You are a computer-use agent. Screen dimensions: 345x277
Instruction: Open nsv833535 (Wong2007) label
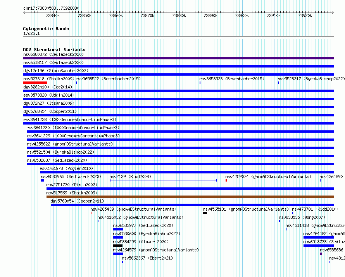(302, 217)
